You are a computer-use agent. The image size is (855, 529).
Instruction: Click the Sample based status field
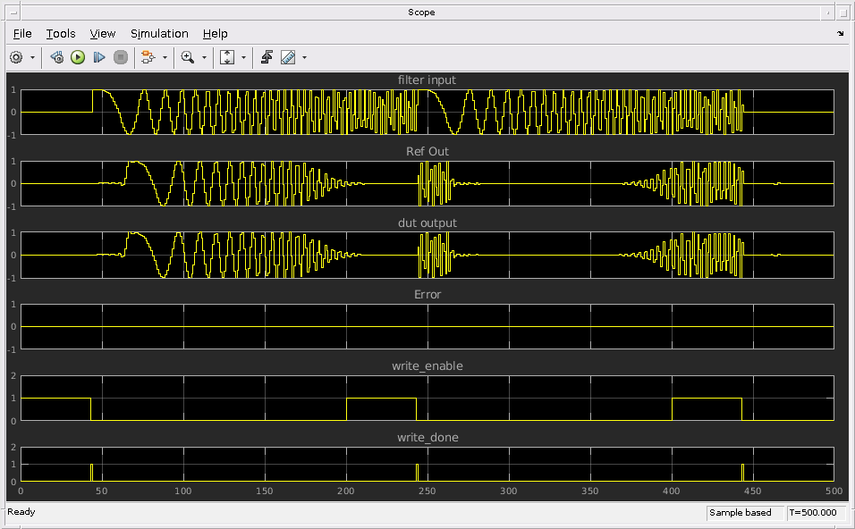[744, 513]
